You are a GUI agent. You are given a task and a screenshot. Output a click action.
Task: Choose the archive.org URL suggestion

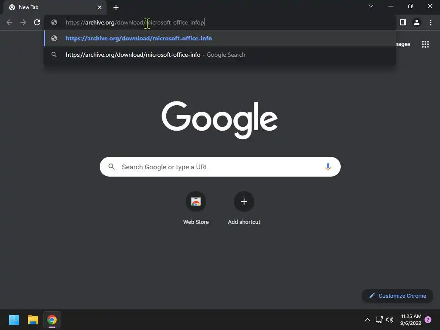[x=220, y=38]
